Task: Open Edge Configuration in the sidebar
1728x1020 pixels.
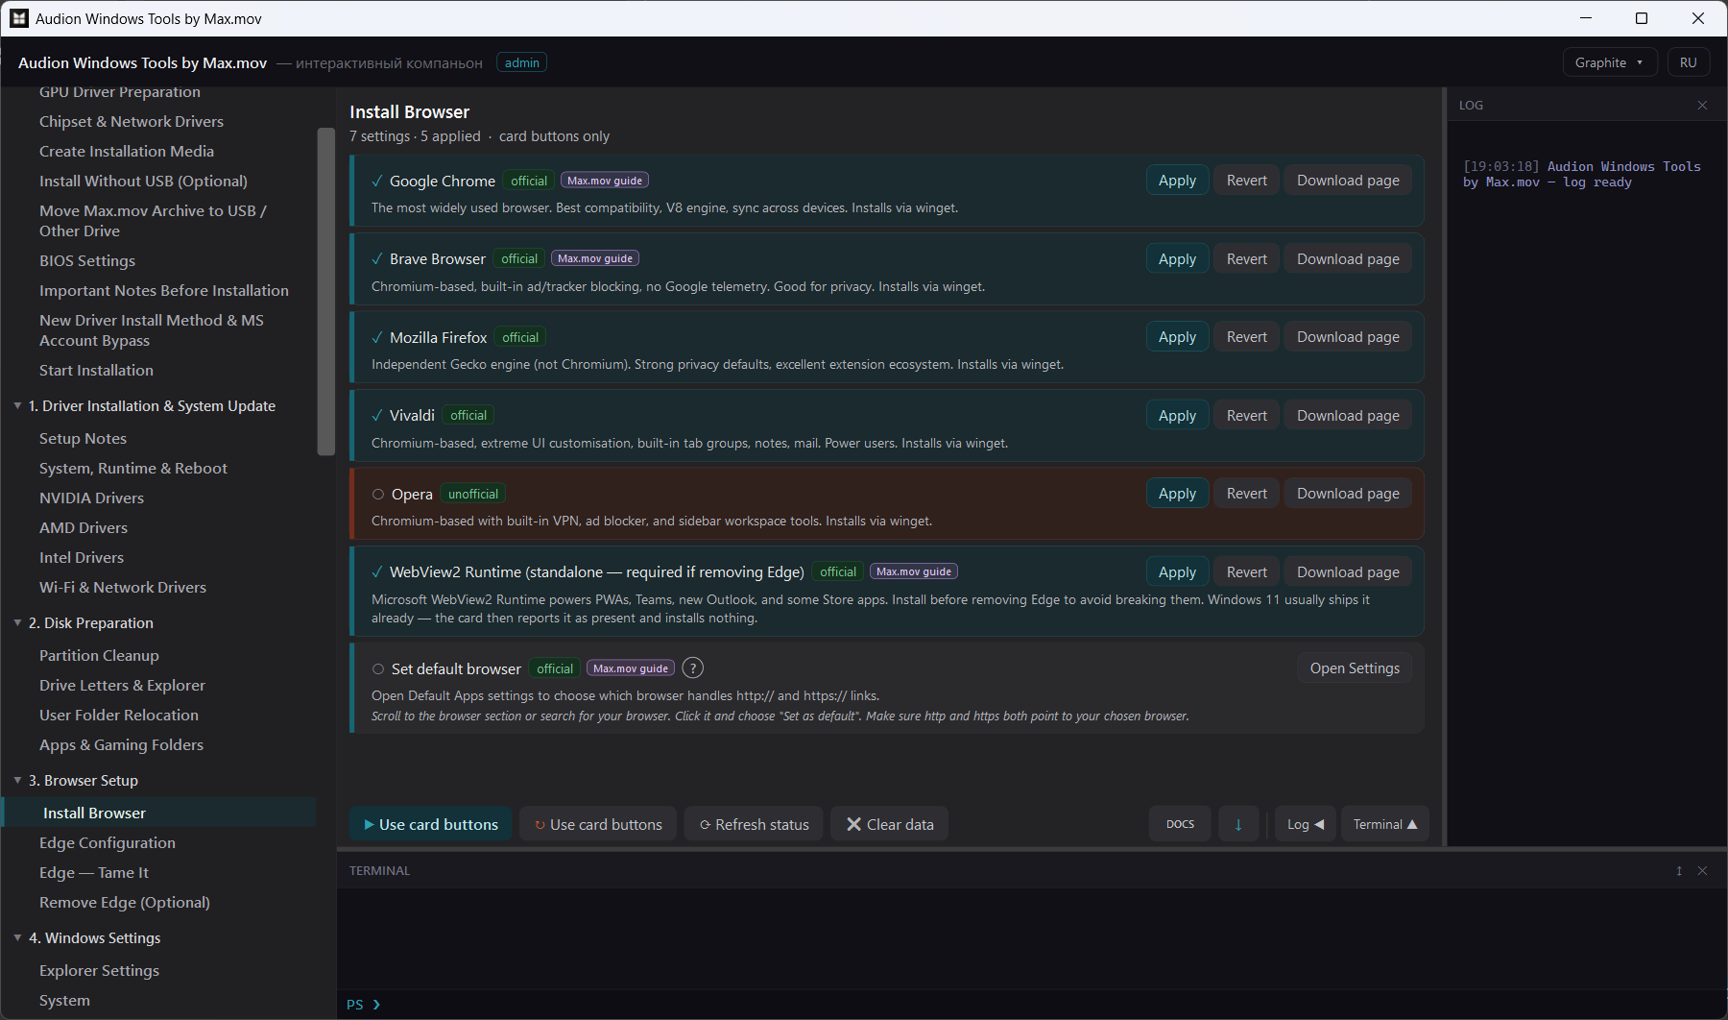Action: pyautogui.click(x=108, y=842)
